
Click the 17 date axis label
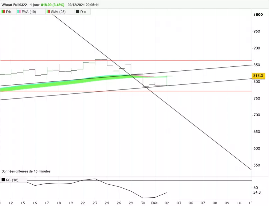tap(47, 203)
